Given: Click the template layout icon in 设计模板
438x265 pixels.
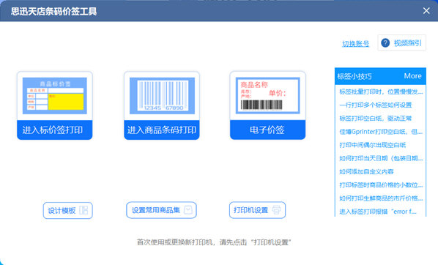Looking at the screenshot, I should click(x=83, y=210).
